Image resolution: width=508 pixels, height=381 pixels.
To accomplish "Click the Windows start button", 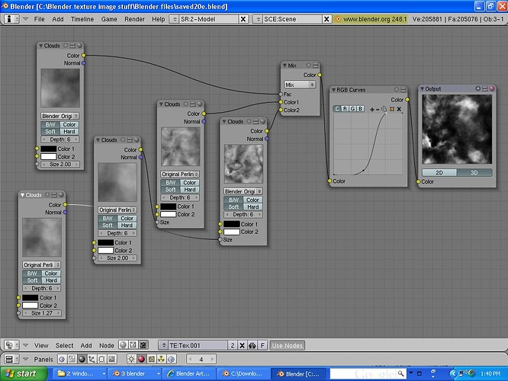I will pos(24,373).
